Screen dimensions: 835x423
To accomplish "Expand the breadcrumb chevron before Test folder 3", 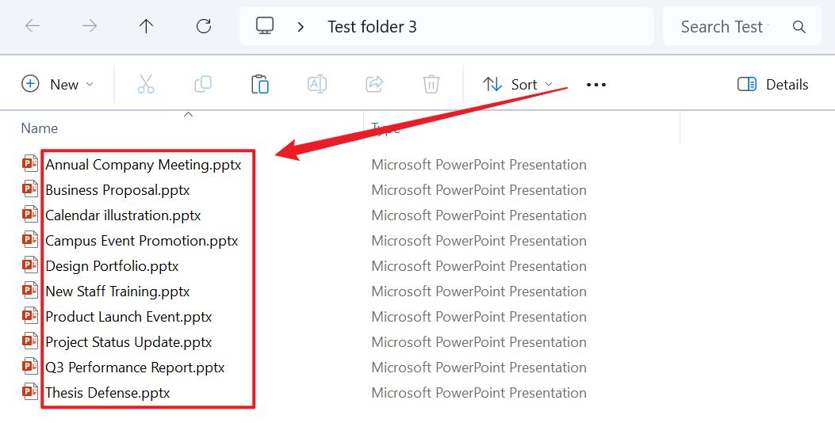I will coord(301,27).
